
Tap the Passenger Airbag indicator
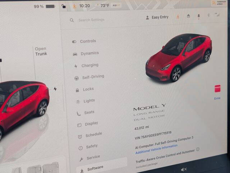tap(219, 3)
